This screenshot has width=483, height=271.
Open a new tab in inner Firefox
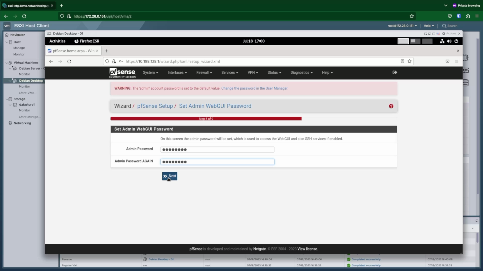pos(107,51)
